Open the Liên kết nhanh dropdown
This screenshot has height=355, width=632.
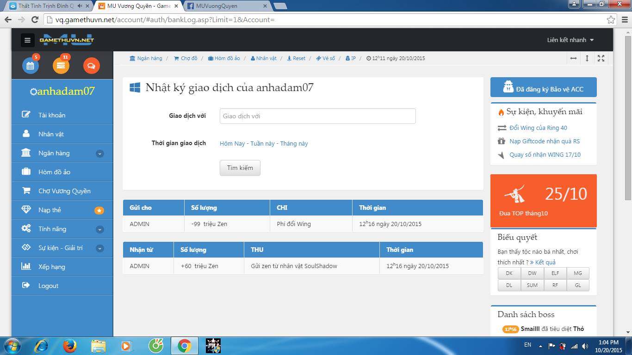click(570, 40)
